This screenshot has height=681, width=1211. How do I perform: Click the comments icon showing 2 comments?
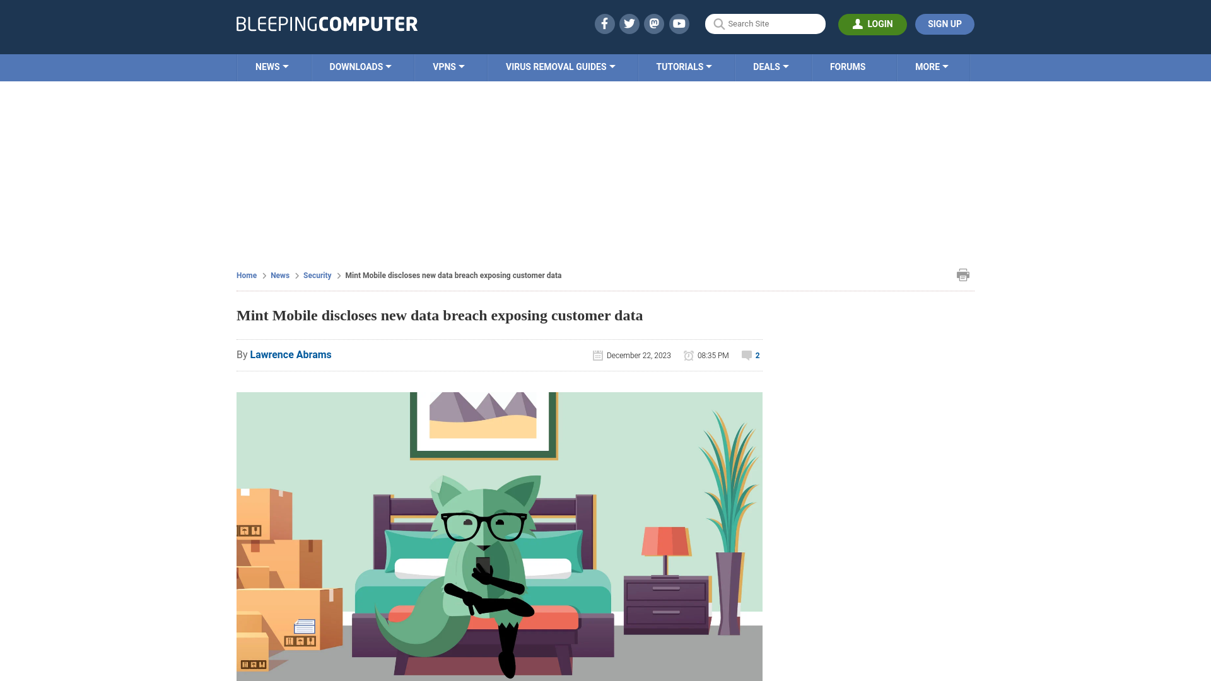(x=746, y=355)
